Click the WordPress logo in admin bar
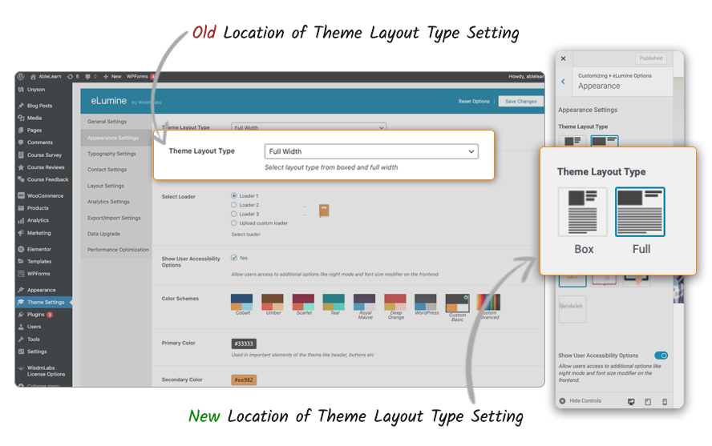Screen dimensions: 712x446 pyautogui.click(x=22, y=77)
